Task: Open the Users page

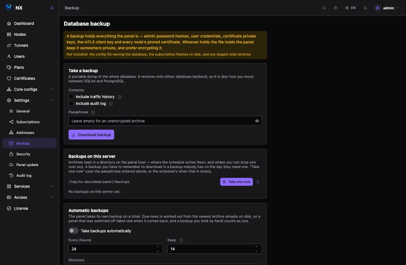Action: 29,56
